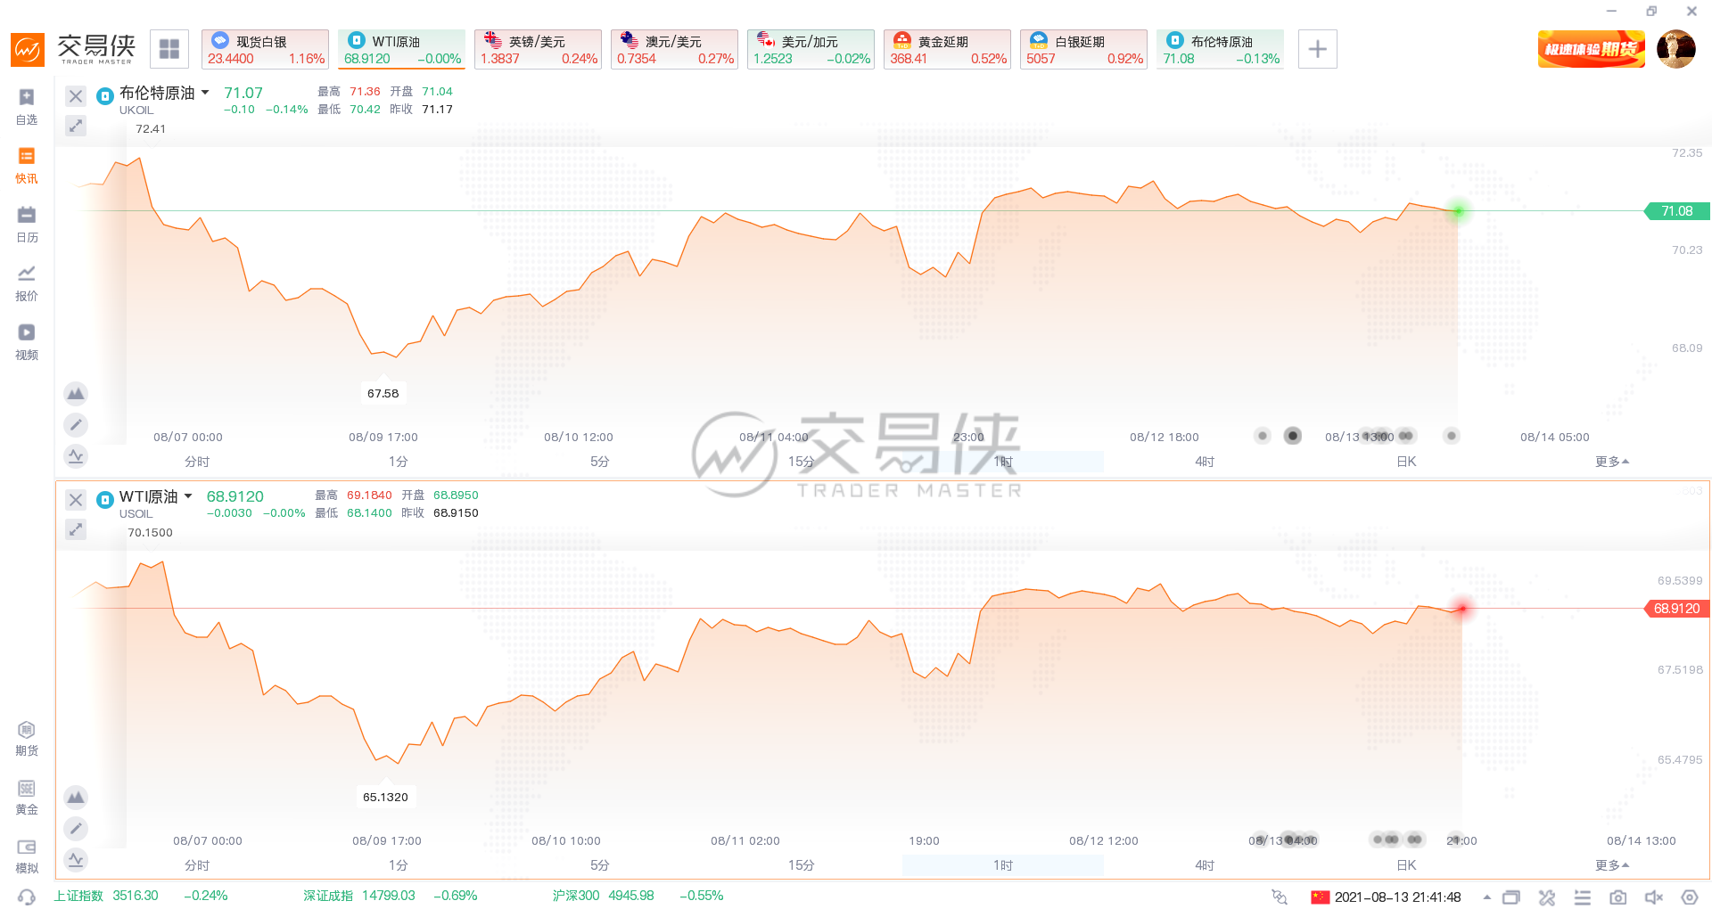The image size is (1712, 909).
Task: Select the 黄金延期 quote tab
Action: pyautogui.click(x=947, y=49)
